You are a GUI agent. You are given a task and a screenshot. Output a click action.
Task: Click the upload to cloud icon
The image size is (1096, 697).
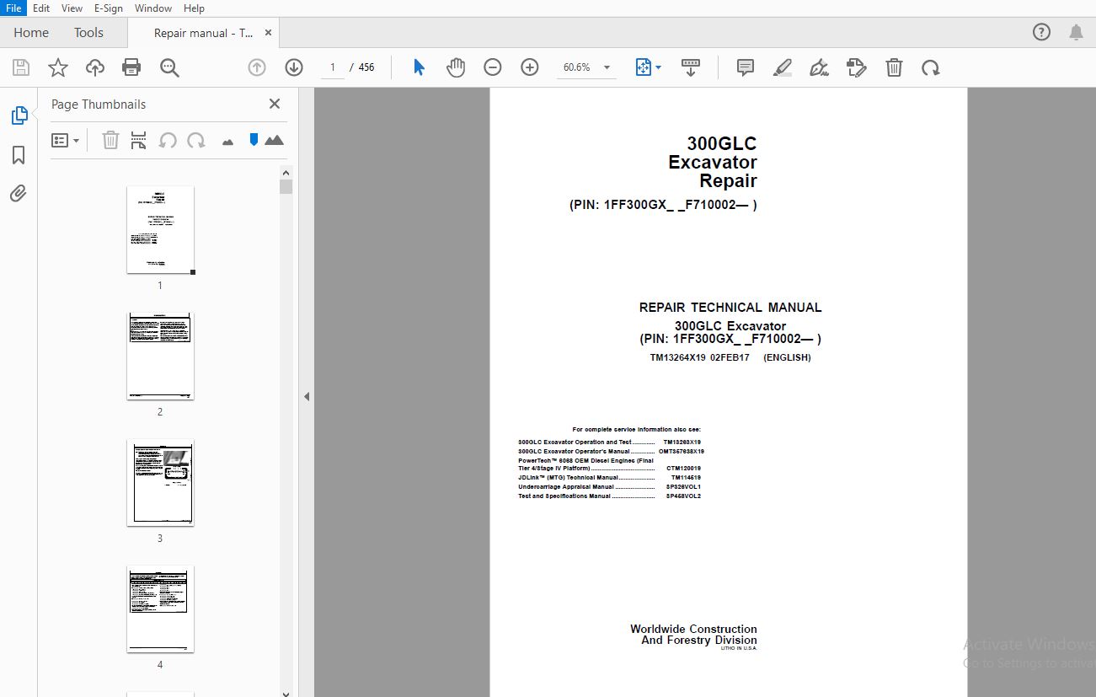tap(95, 67)
